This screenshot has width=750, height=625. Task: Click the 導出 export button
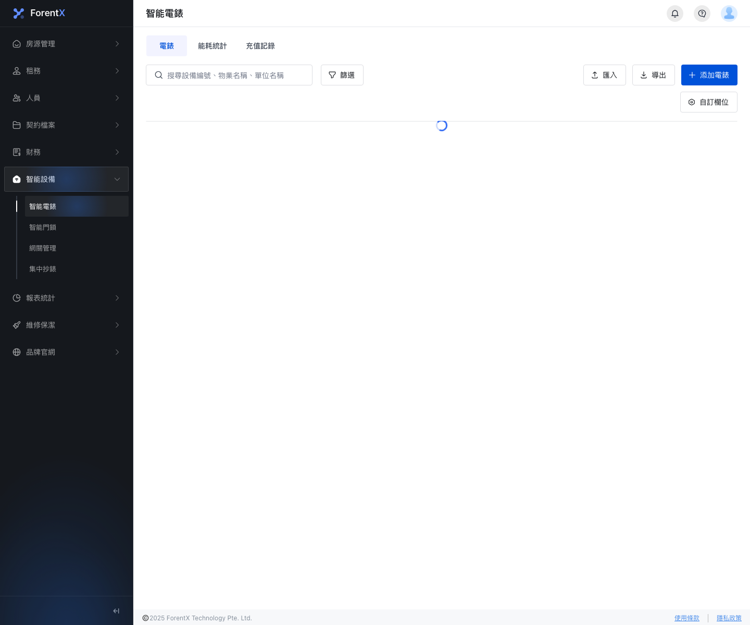pyautogui.click(x=654, y=75)
